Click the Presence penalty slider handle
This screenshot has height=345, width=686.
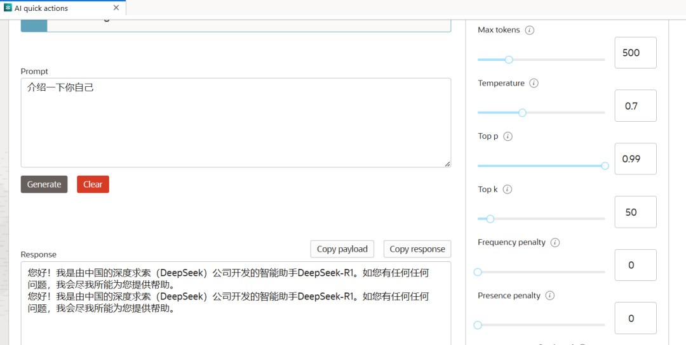coord(478,325)
